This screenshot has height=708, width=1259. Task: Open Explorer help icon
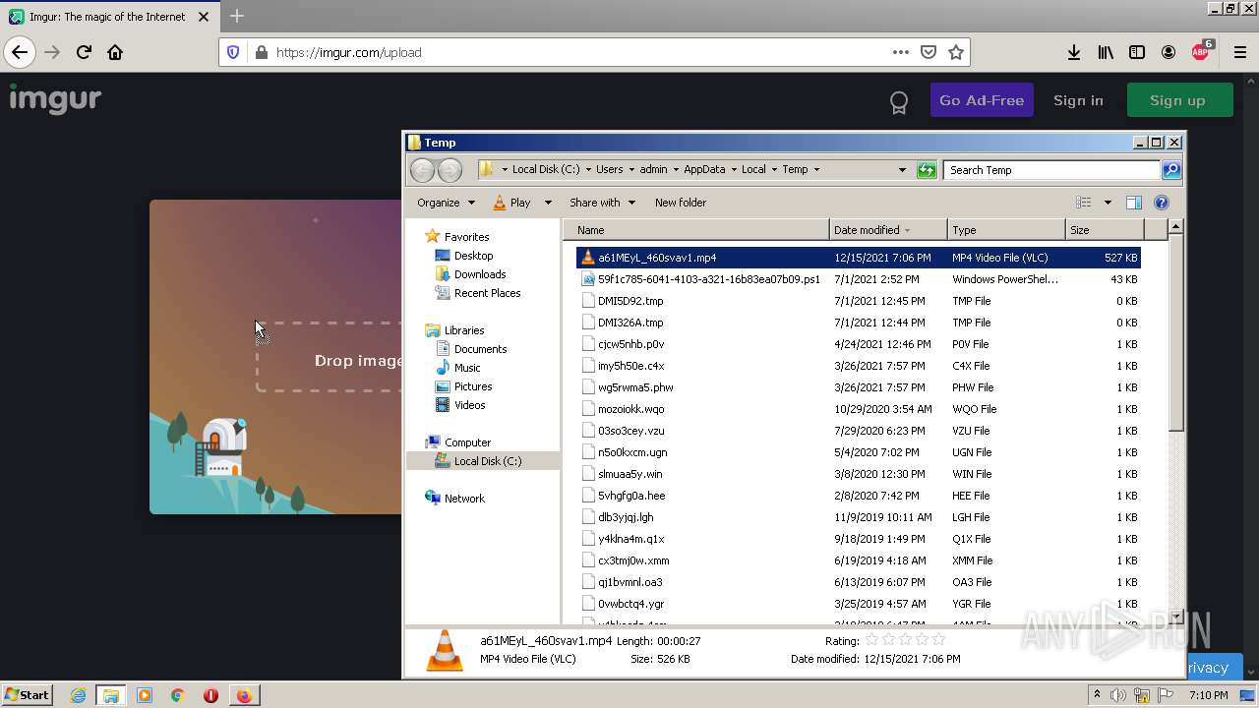tap(1162, 203)
